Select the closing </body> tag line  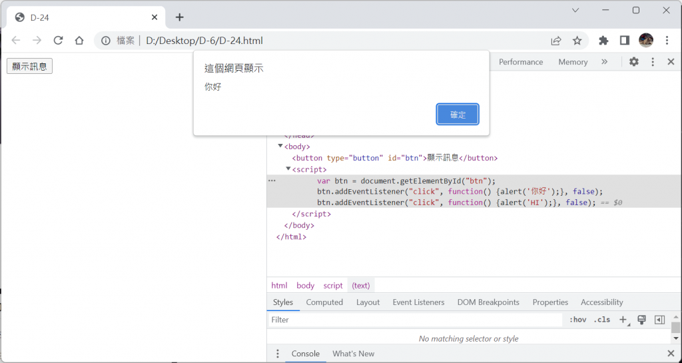coord(299,225)
